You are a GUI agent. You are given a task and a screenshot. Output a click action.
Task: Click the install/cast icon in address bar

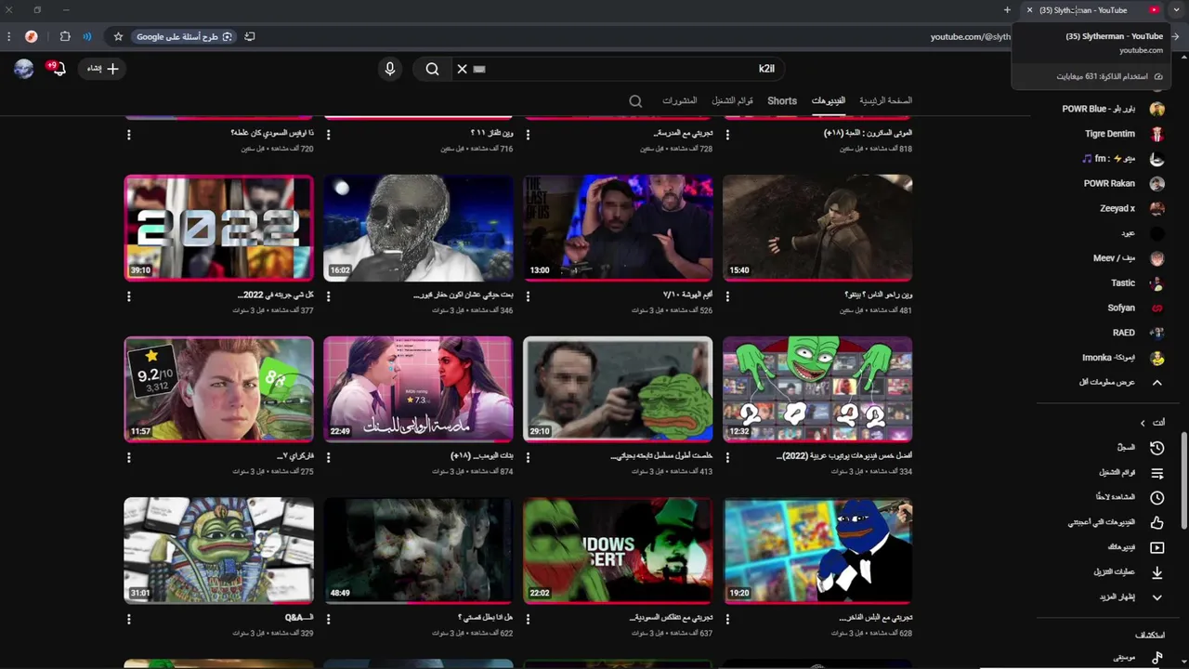[250, 36]
